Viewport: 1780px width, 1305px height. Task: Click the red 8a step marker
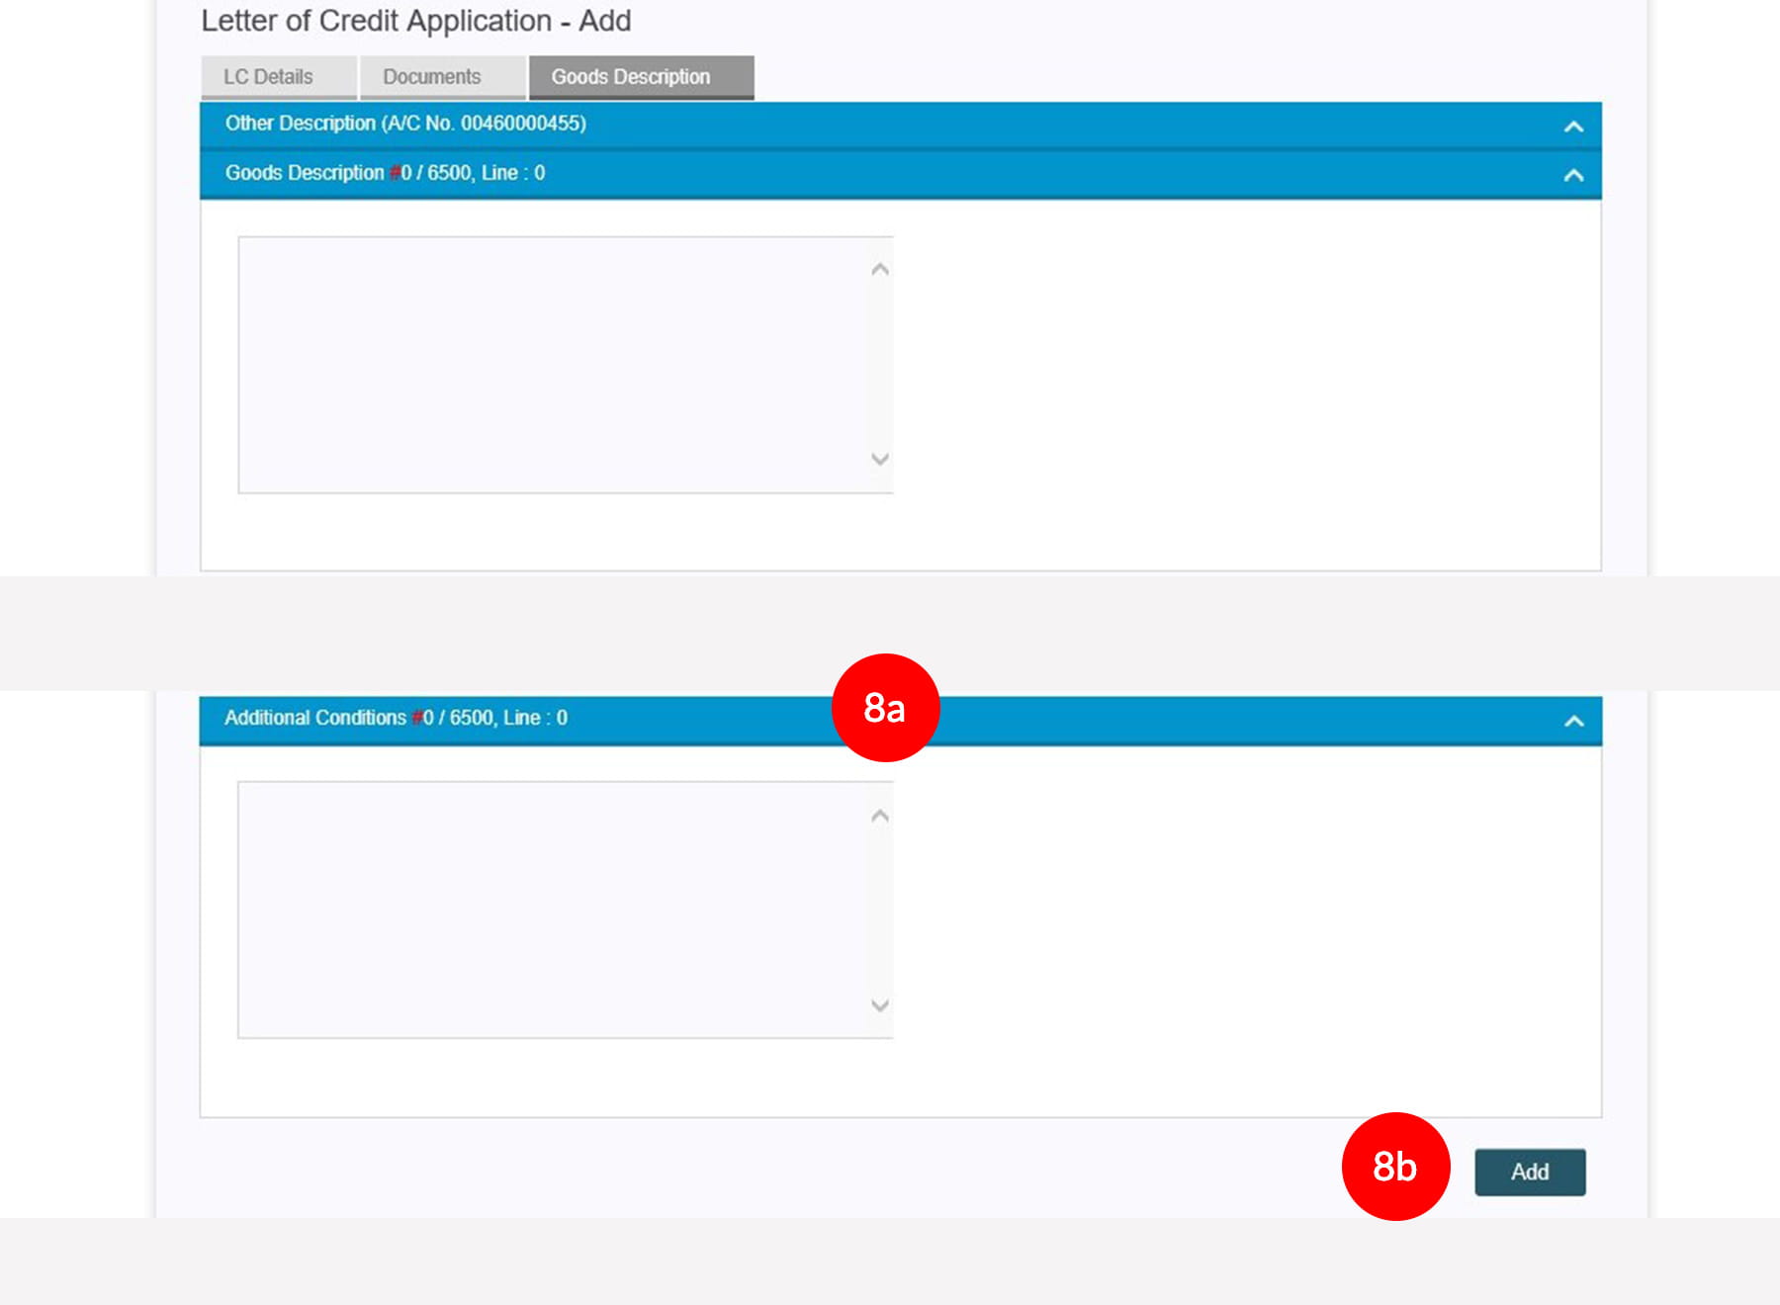pyautogui.click(x=885, y=708)
